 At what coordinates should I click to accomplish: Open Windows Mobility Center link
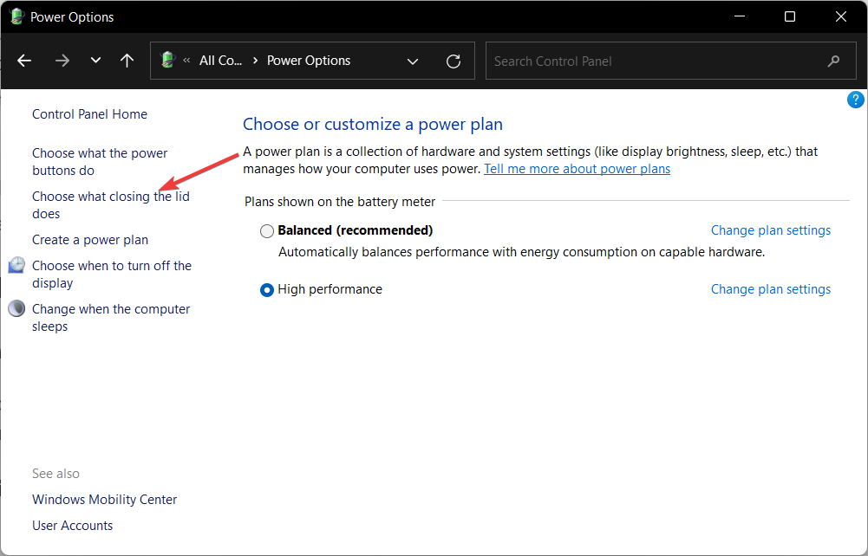[x=104, y=500]
